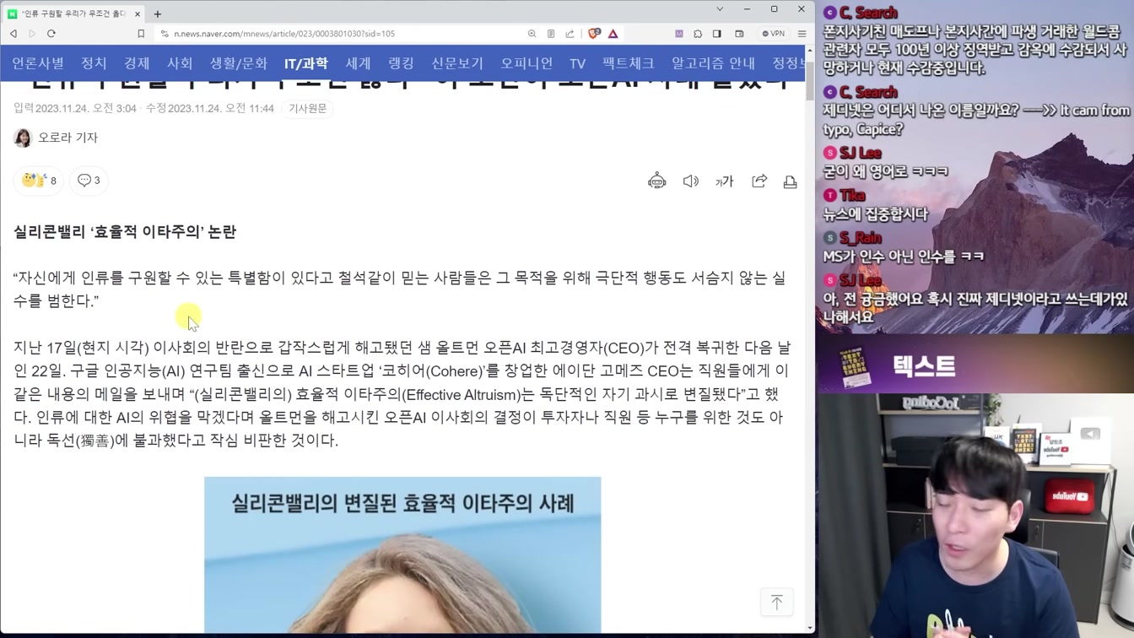This screenshot has width=1134, height=638.
Task: Share this page from address bar
Action: (570, 34)
